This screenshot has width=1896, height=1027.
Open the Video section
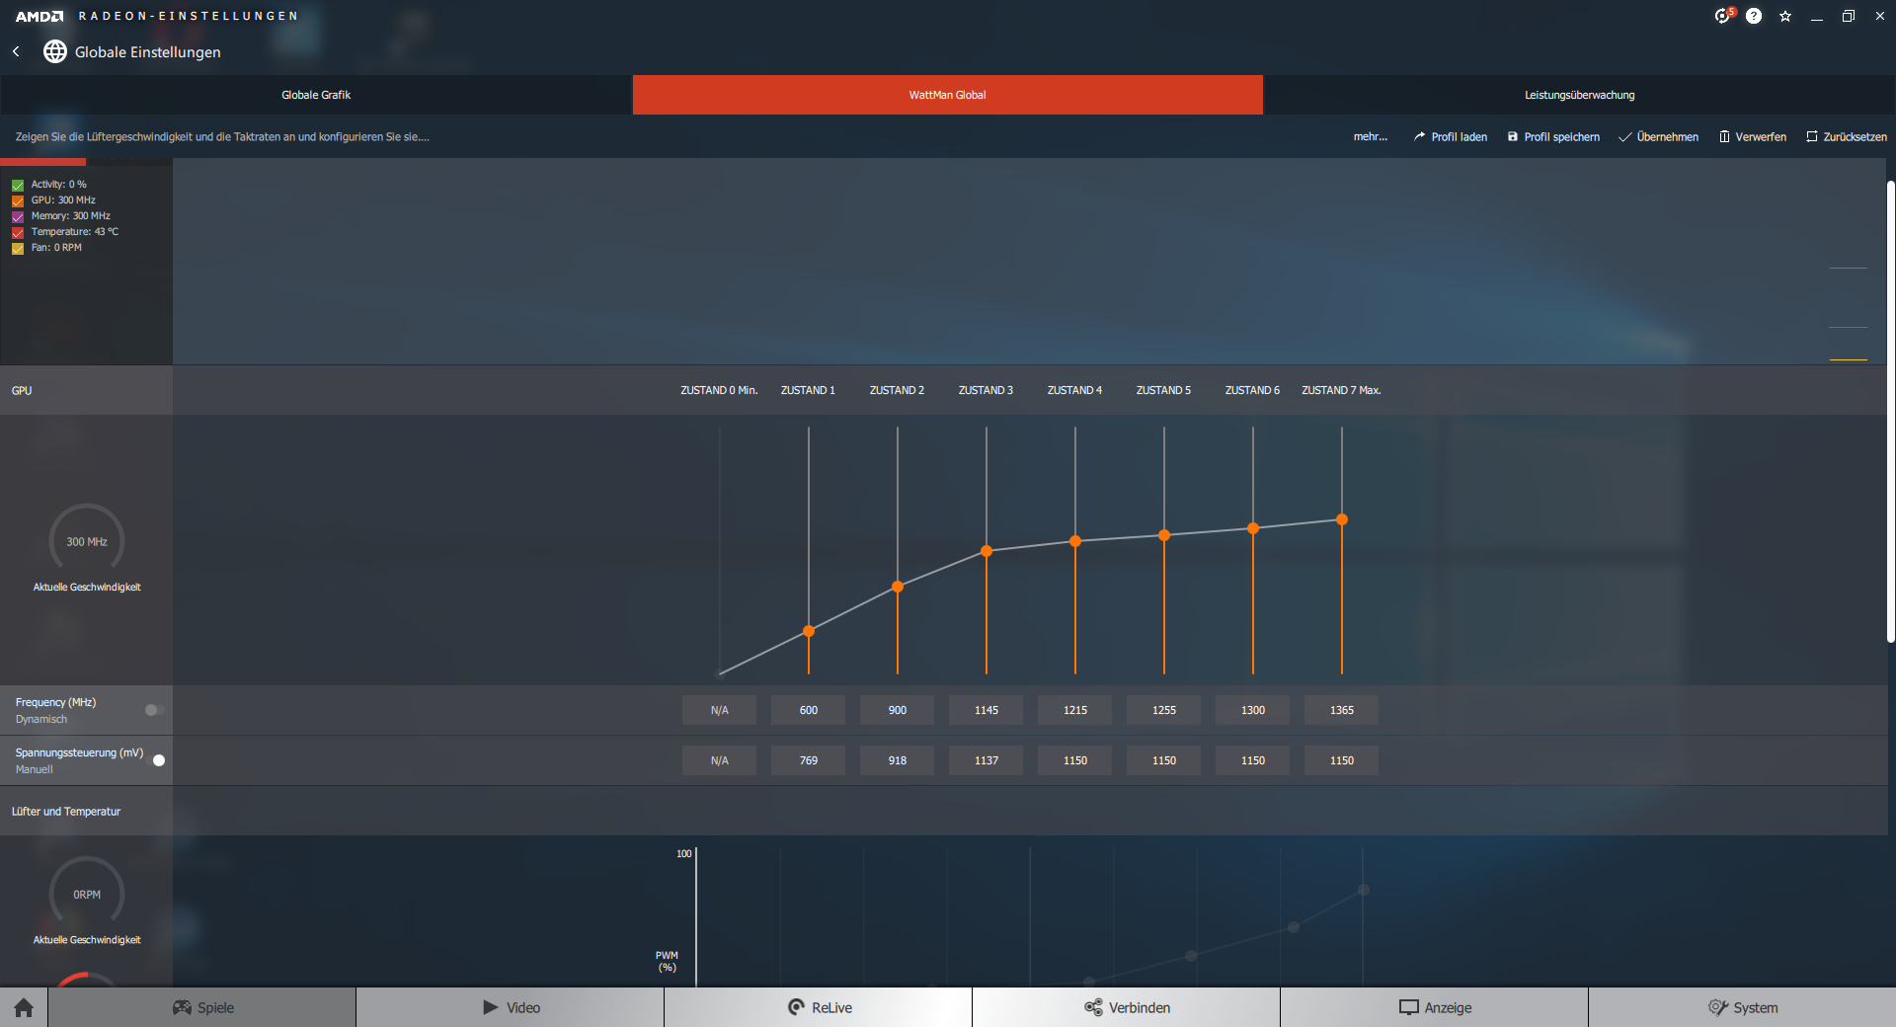pos(511,1007)
